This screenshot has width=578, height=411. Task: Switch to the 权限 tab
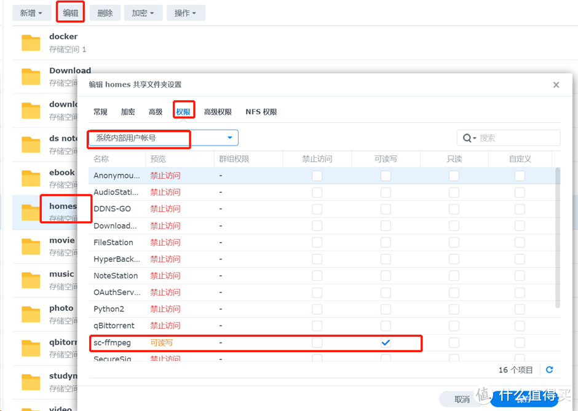(183, 112)
